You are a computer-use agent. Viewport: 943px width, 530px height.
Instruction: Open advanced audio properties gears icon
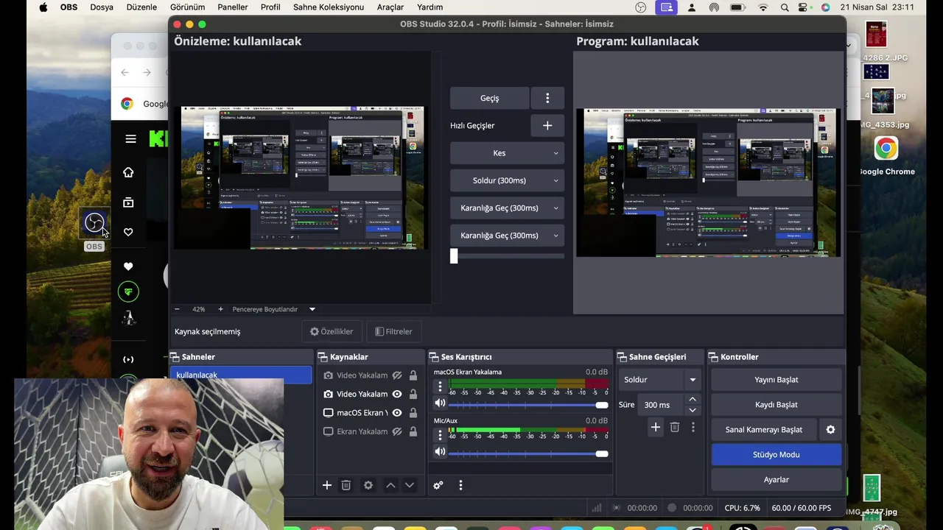(438, 485)
